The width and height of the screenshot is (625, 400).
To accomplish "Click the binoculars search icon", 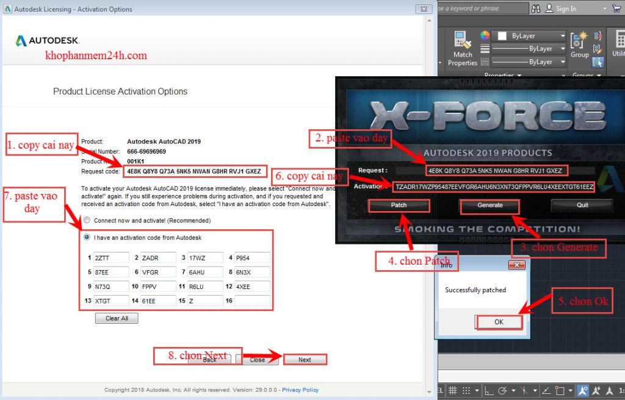I will 536,9.
